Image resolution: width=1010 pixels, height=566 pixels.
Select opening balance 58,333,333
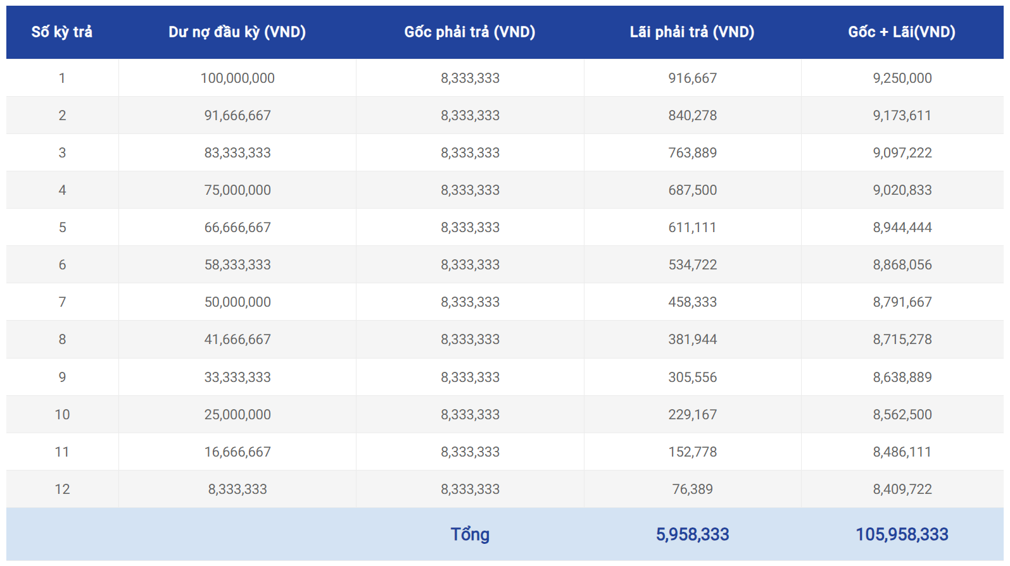(x=237, y=264)
